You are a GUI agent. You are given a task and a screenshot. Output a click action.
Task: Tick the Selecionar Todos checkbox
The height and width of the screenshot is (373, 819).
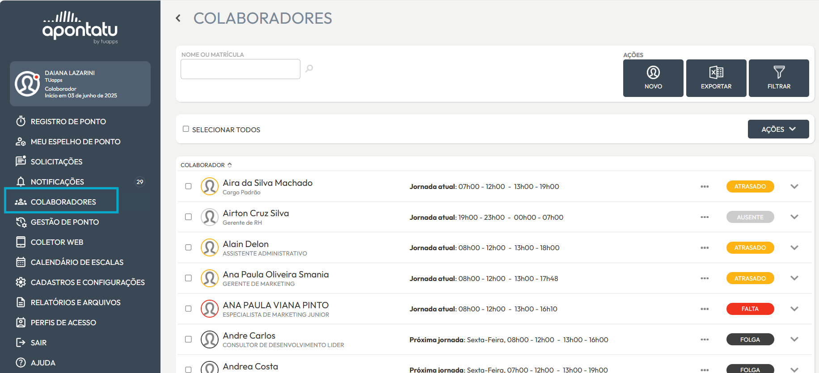click(186, 129)
